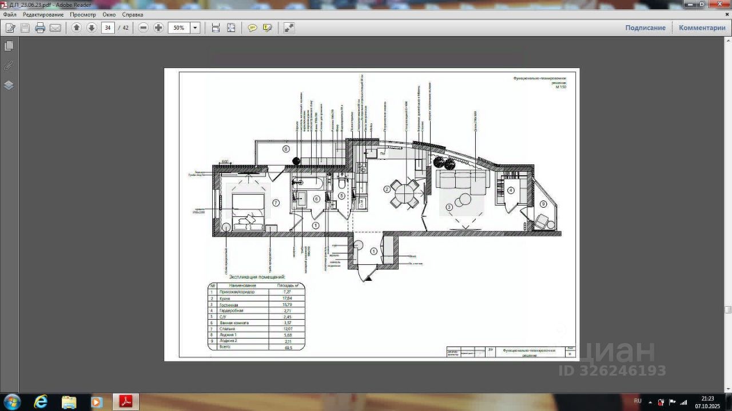732x411 pixels.
Task: Toggle the Layers side panel
Action: pyautogui.click(x=9, y=86)
